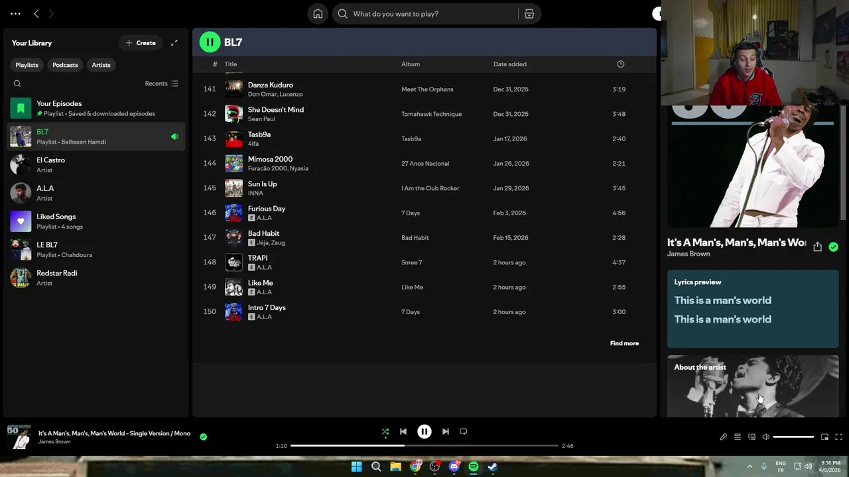Open A.L.A artist in the library
This screenshot has height=477, width=849.
point(96,193)
